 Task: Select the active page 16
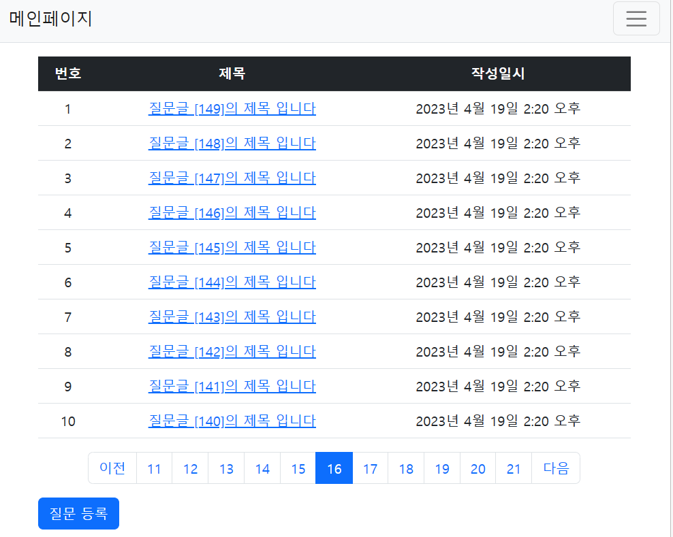334,468
